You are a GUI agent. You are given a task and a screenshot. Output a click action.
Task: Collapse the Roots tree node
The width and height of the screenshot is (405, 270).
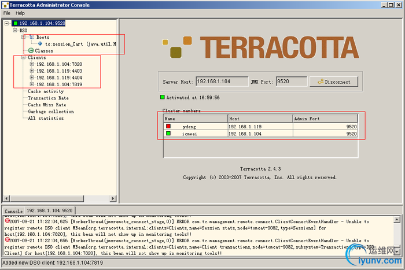click(24, 37)
